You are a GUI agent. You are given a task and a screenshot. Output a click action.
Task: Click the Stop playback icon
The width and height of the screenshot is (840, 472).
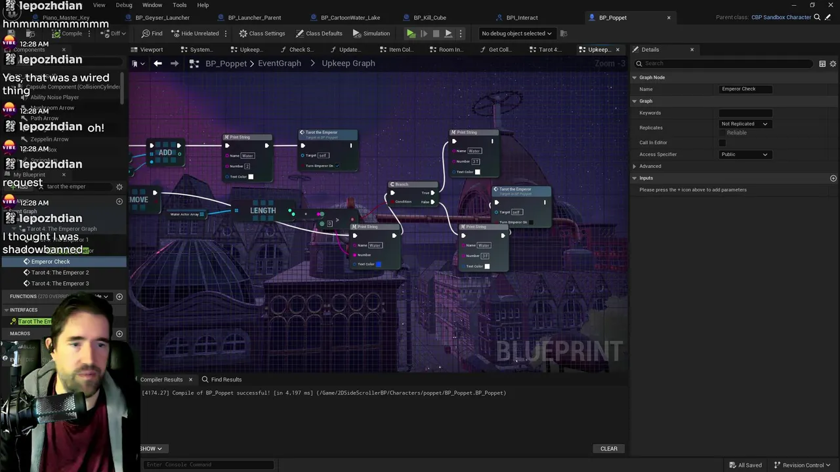coord(436,33)
